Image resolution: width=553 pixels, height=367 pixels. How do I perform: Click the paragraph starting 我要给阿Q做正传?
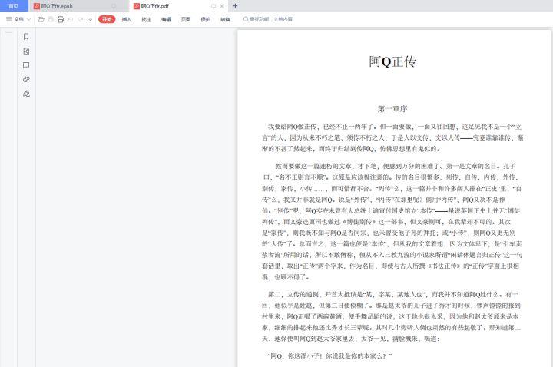(392, 137)
